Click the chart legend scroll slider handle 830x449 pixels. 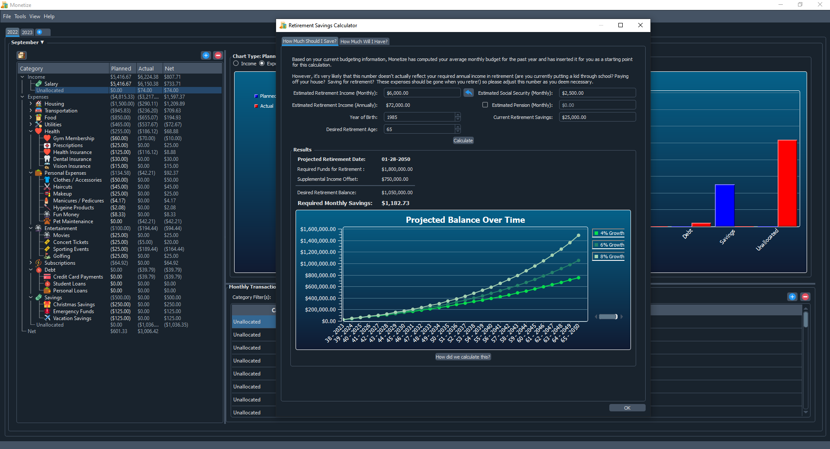608,317
